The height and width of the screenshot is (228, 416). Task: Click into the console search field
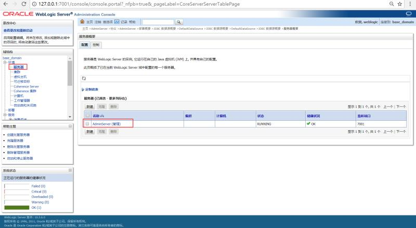[158, 22]
